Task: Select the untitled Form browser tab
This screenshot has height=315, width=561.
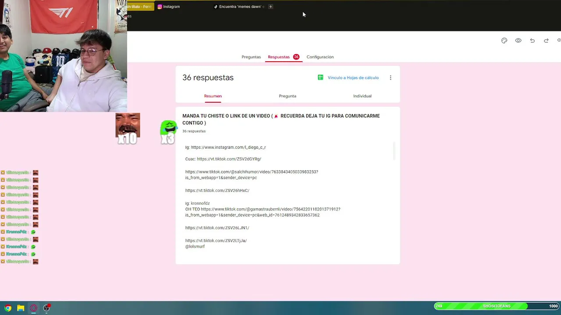Action: pos(140,7)
